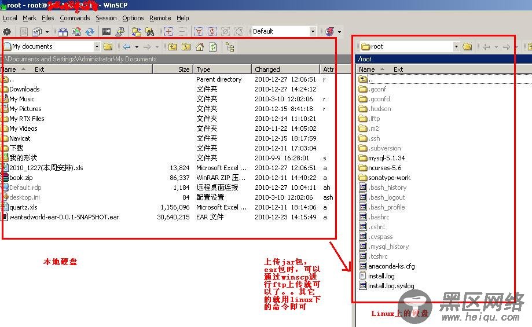Click the Compare Directories icon
This screenshot has height=327, width=532.
coord(63,32)
